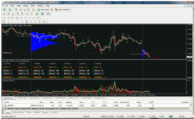Click the terminal panel vertical scrollbar

point(191,105)
